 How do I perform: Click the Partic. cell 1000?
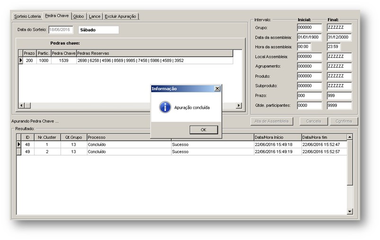[44, 60]
